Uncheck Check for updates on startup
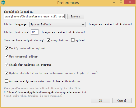 (x=6, y=64)
